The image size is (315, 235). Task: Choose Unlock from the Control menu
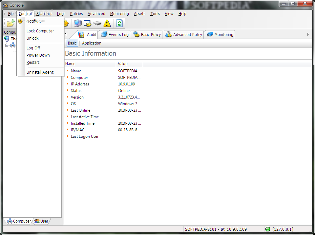[x=40, y=38]
